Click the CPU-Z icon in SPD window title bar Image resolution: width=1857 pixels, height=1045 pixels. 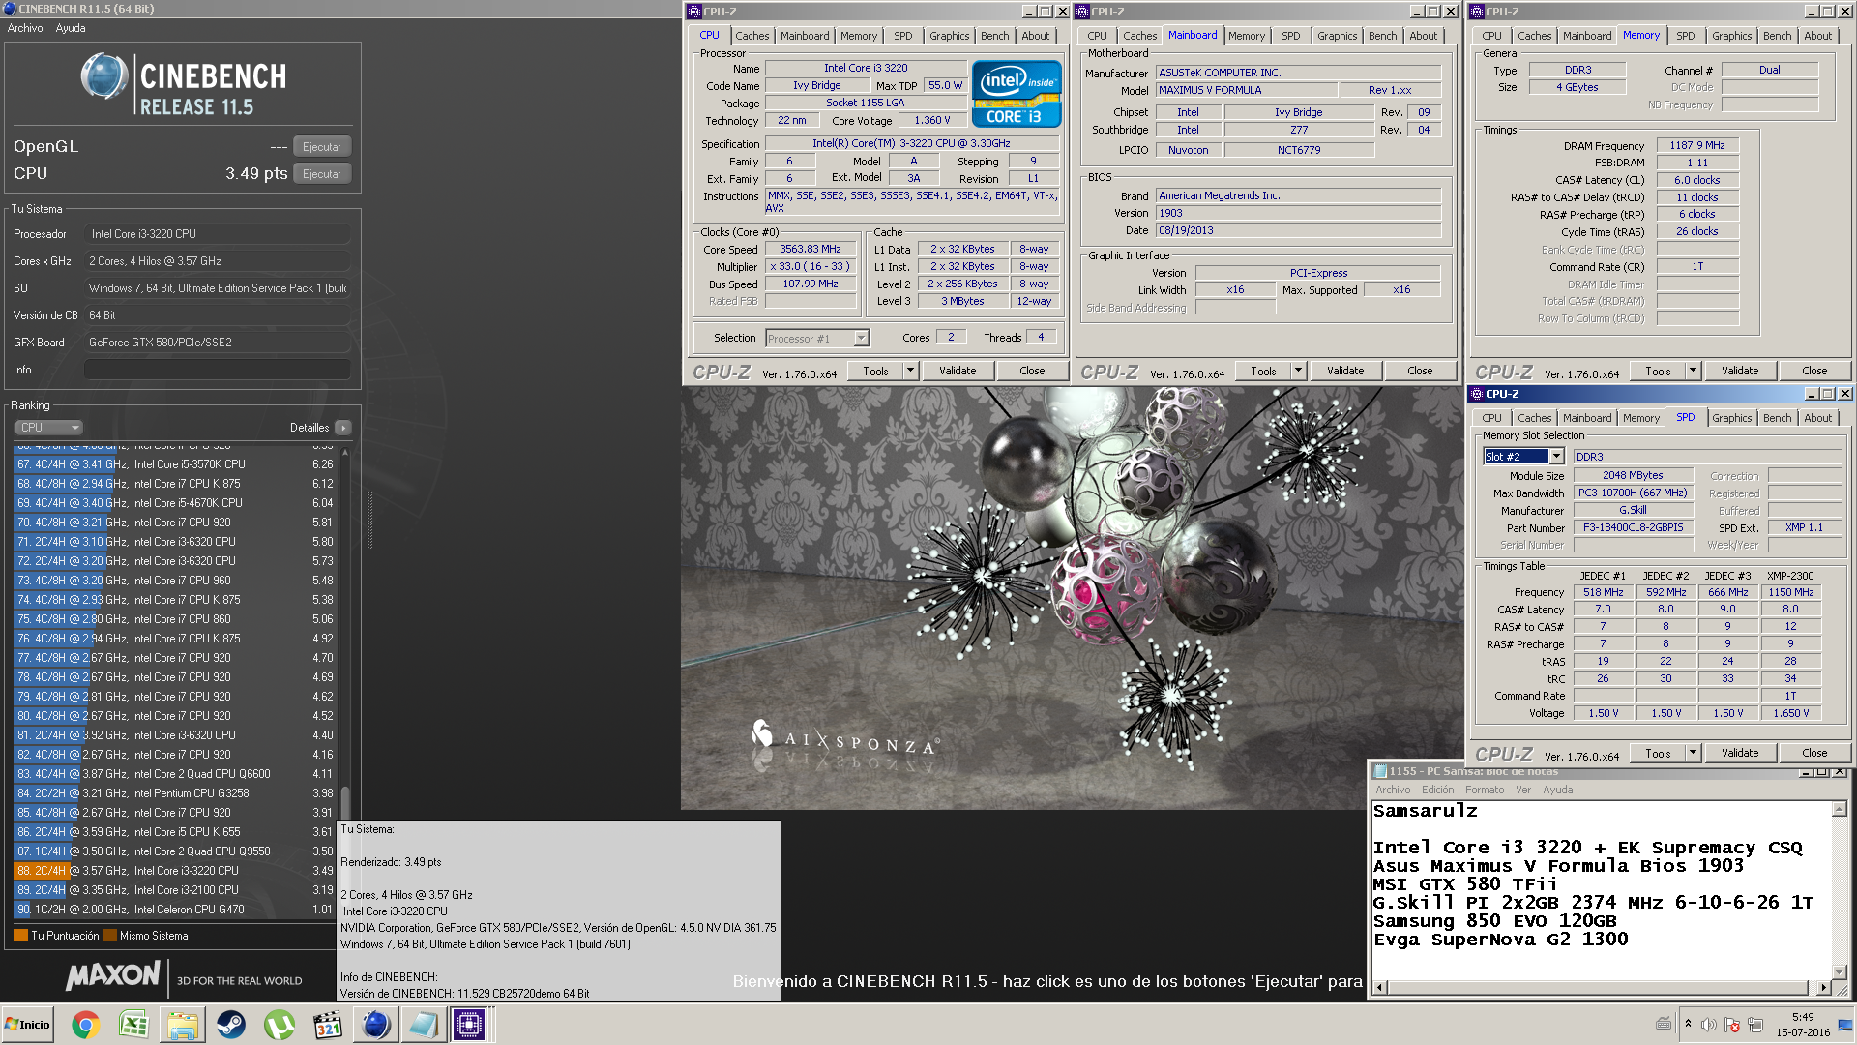click(x=1476, y=394)
